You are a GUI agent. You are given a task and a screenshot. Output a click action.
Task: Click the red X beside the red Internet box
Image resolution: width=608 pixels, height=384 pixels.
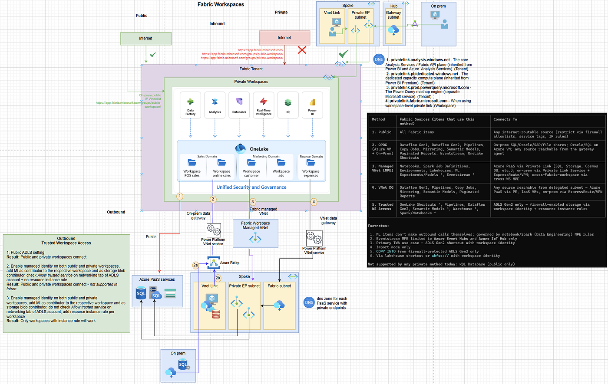tap(302, 50)
